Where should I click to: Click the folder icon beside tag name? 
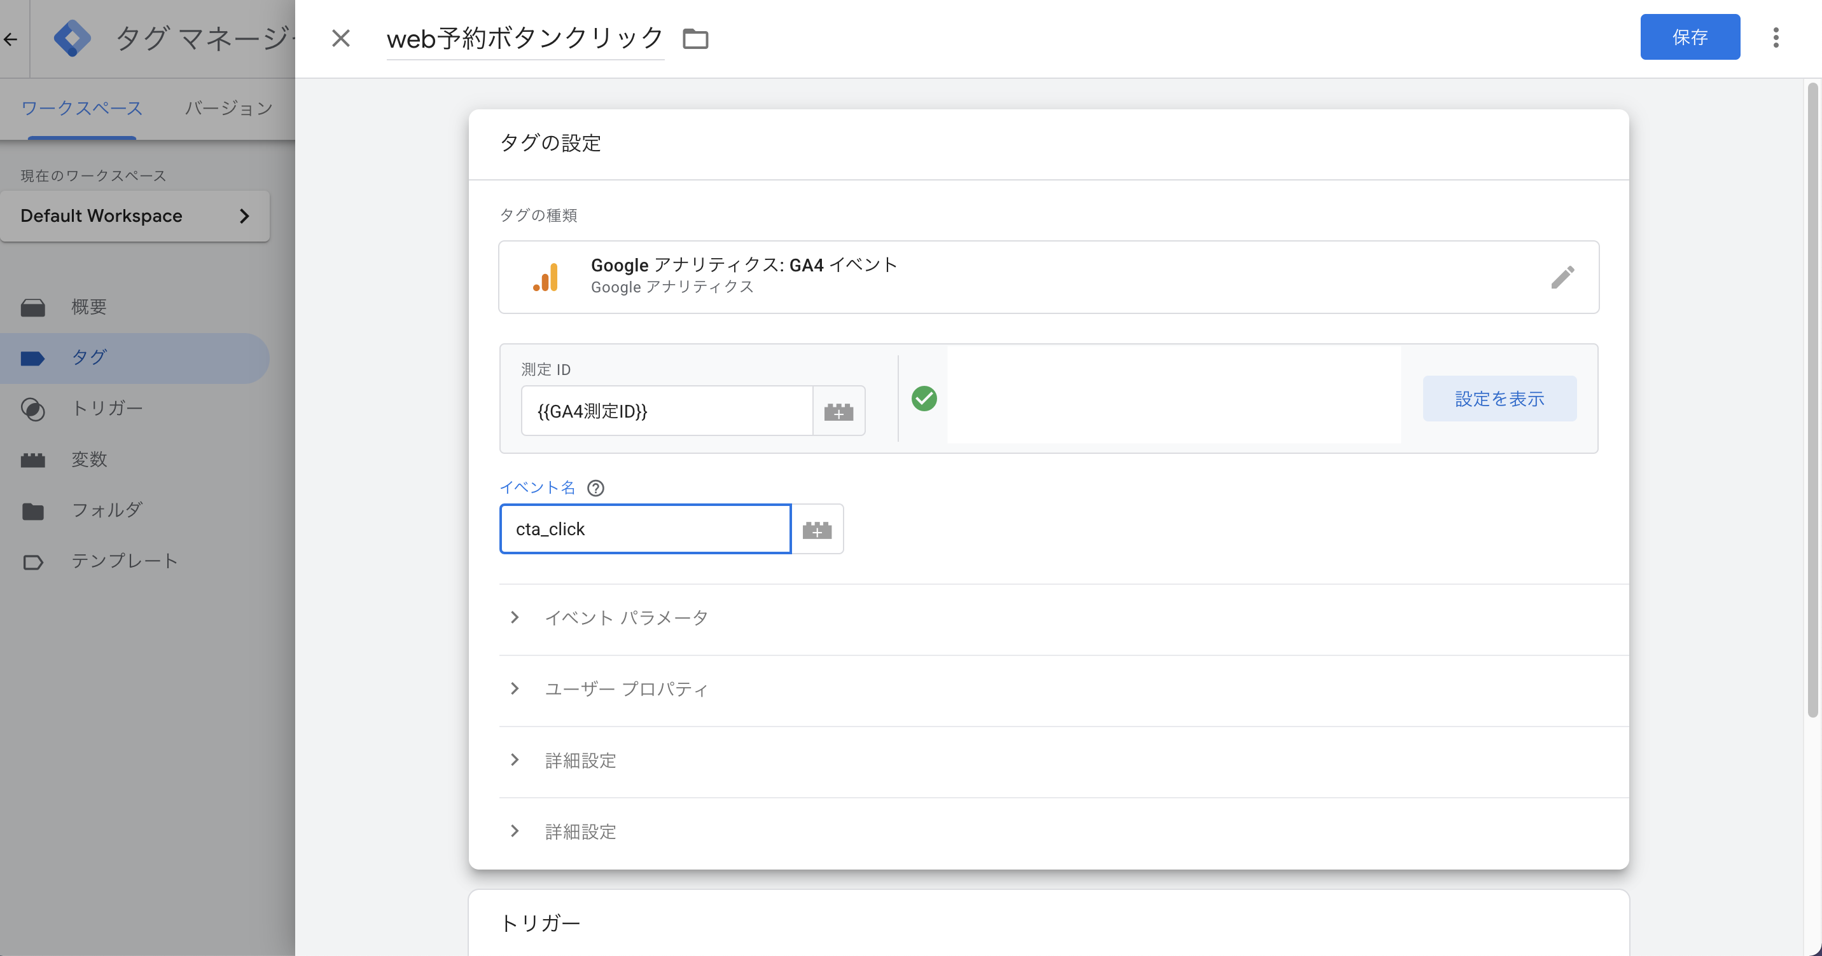pos(695,38)
